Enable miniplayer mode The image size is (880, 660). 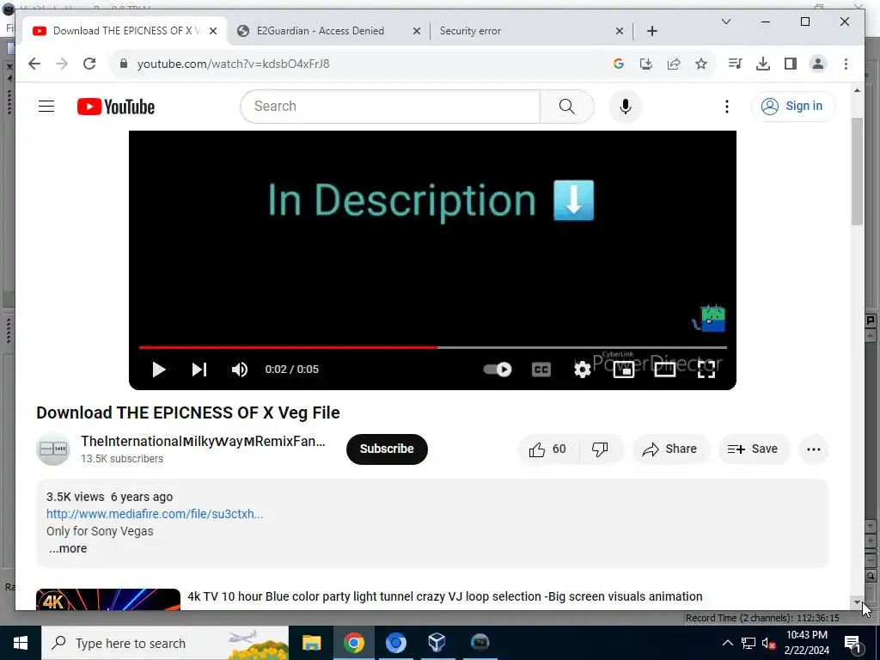tap(624, 370)
